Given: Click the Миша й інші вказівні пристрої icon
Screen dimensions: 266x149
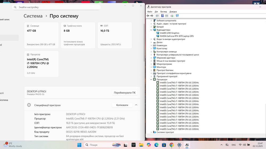Looking at the screenshot, I should [x=154, y=61].
